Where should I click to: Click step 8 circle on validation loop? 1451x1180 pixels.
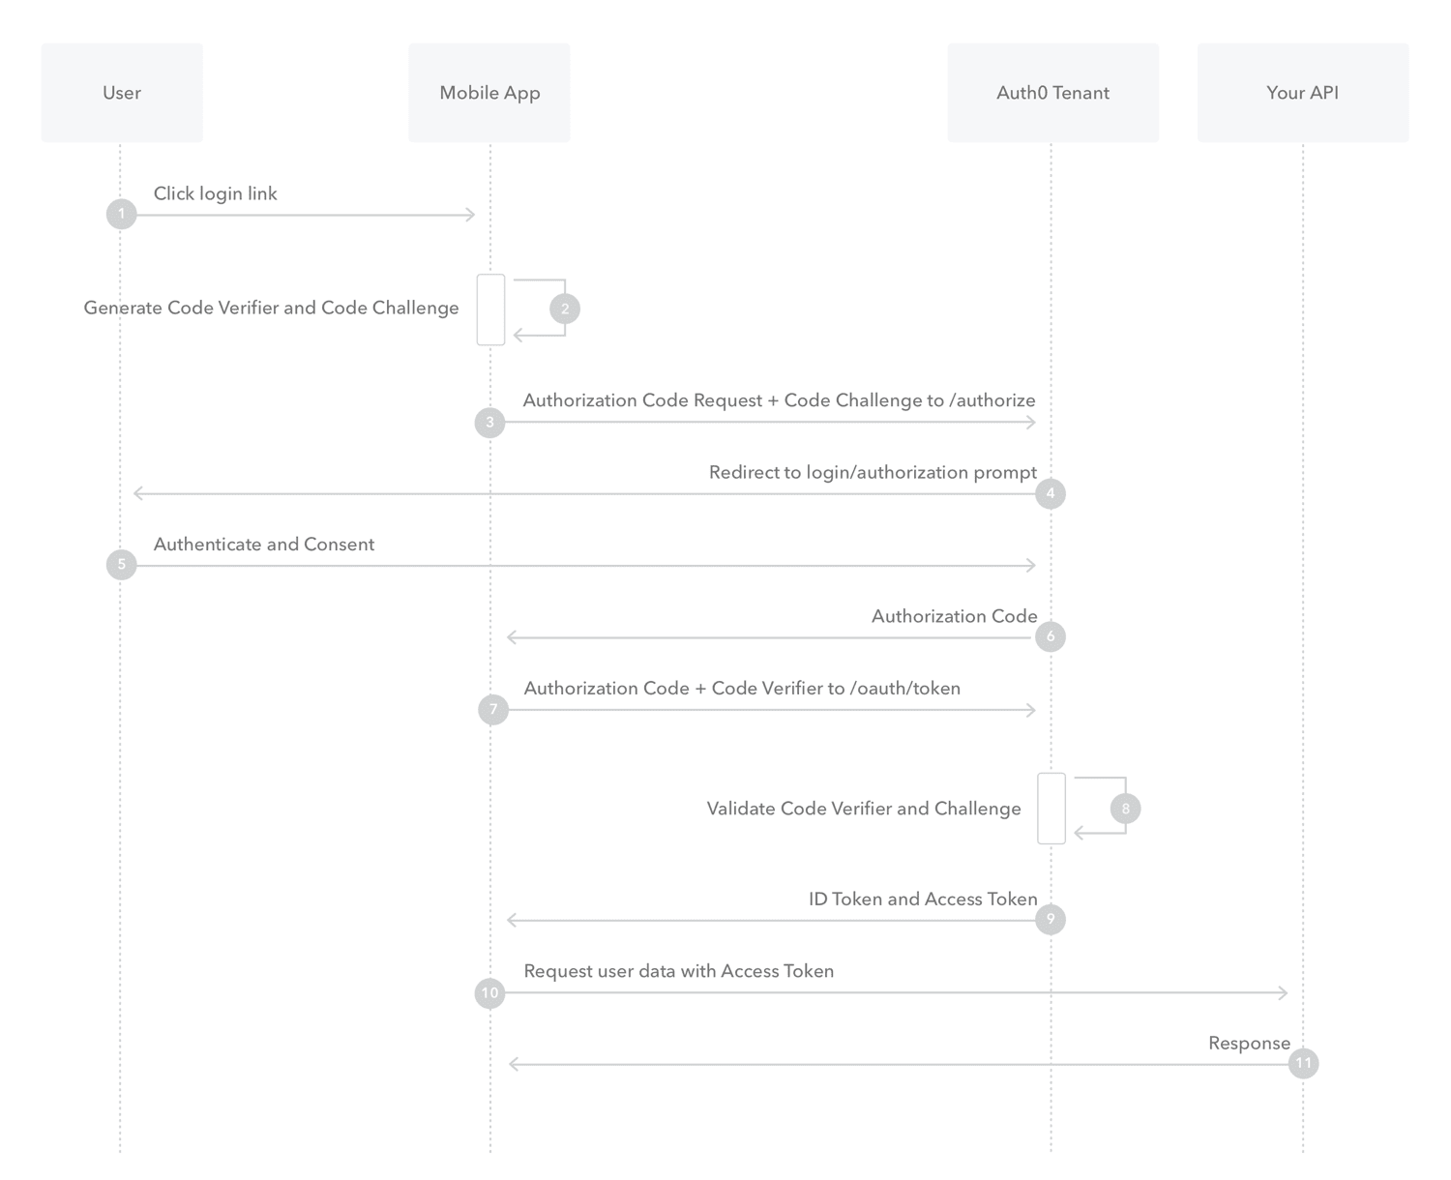[x=1125, y=809]
